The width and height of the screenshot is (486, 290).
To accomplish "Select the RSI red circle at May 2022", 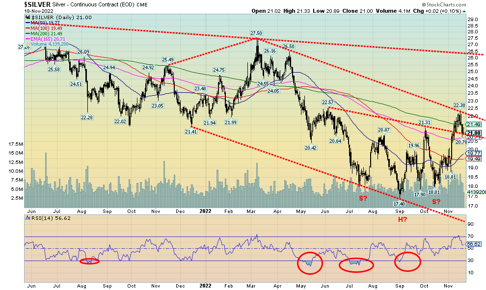I will [x=310, y=263].
